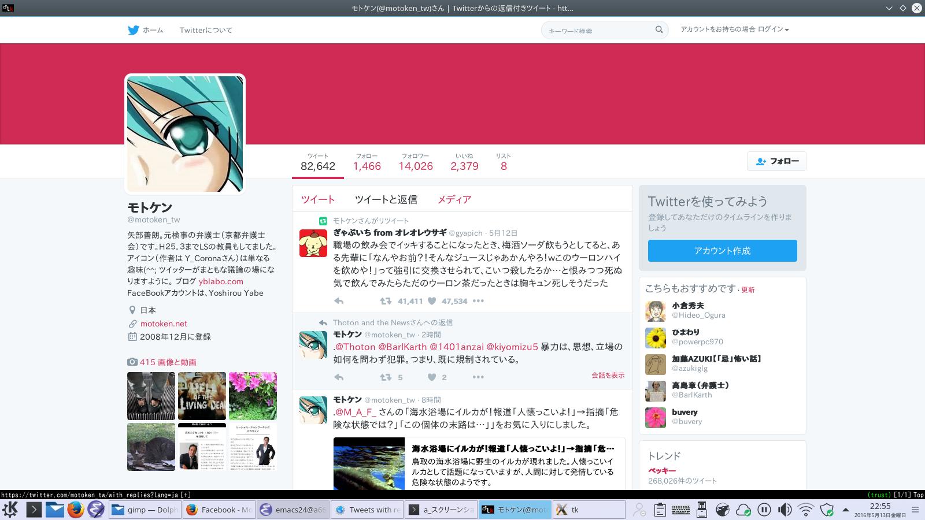Open the @Thoton mention in tweet
This screenshot has width=925, height=520.
pos(355,347)
